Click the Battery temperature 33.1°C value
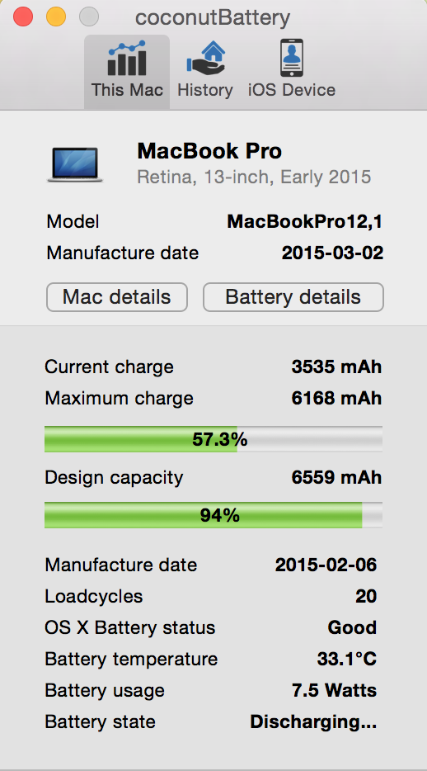The width and height of the screenshot is (427, 771). [346, 659]
